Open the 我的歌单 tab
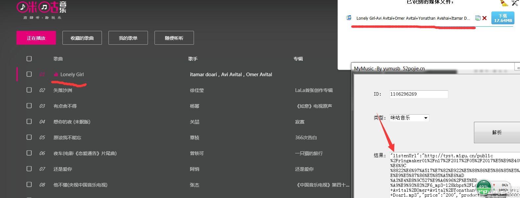This screenshot has height=198, width=520. pos(128,38)
